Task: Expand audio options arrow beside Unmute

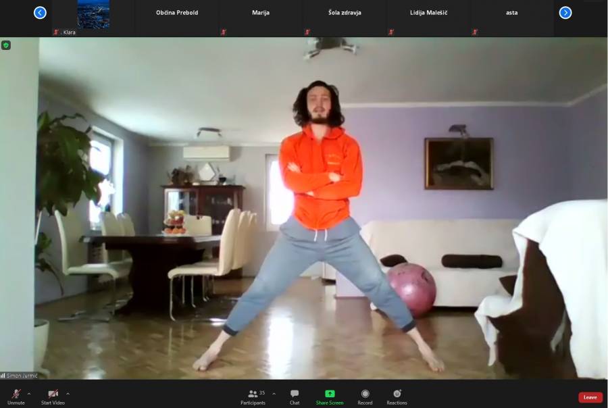Action: (x=28, y=393)
